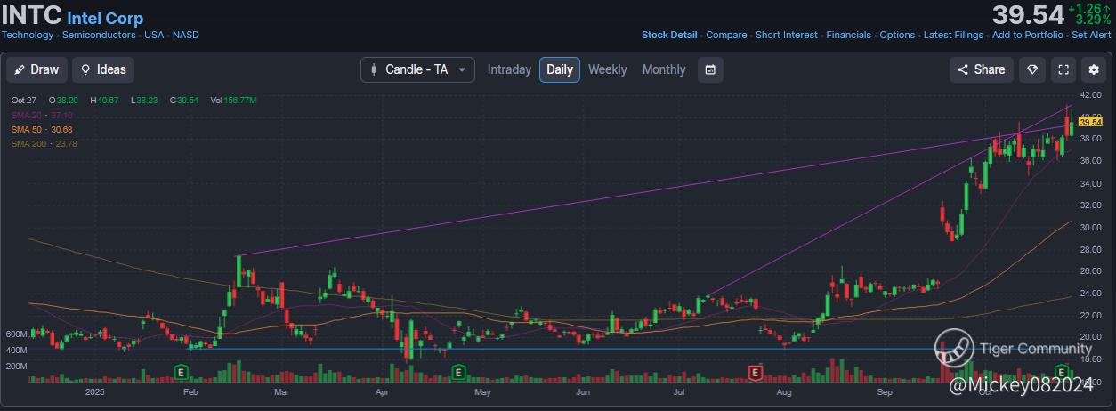Screen dimensions: 1116x411
Task: Click the SMA 20 indicator label
Action: click(x=42, y=116)
